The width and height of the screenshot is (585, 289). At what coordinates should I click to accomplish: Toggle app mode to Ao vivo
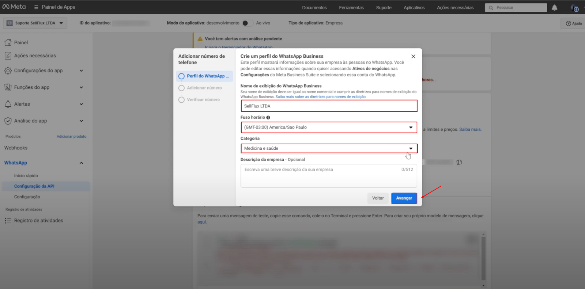pyautogui.click(x=247, y=23)
